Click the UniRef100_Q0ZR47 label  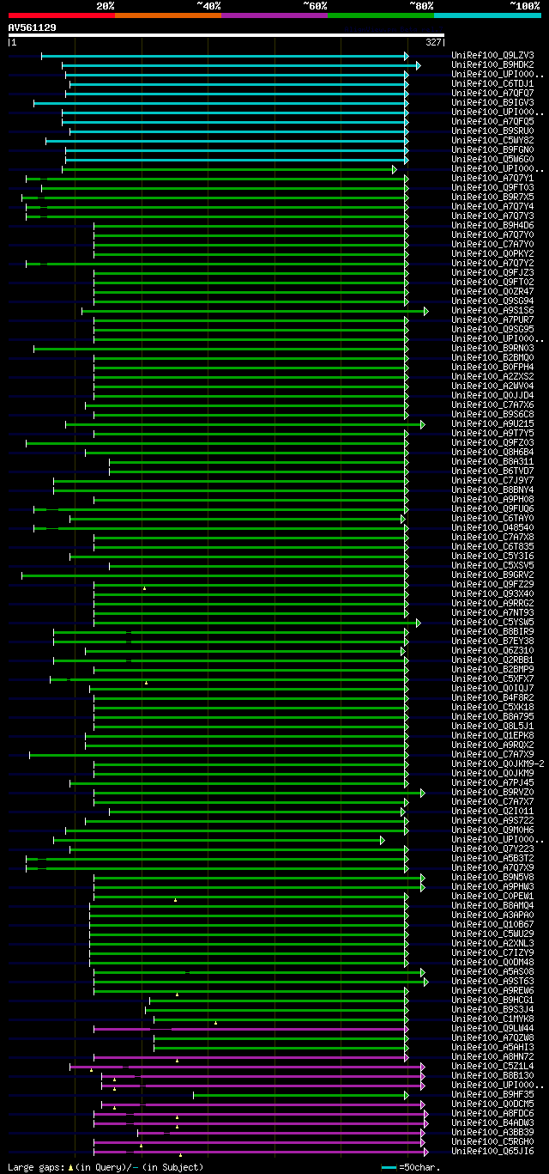tap(492, 292)
